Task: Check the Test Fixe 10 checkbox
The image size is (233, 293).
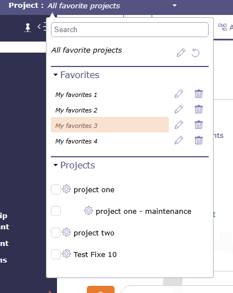Action: pyautogui.click(x=56, y=254)
